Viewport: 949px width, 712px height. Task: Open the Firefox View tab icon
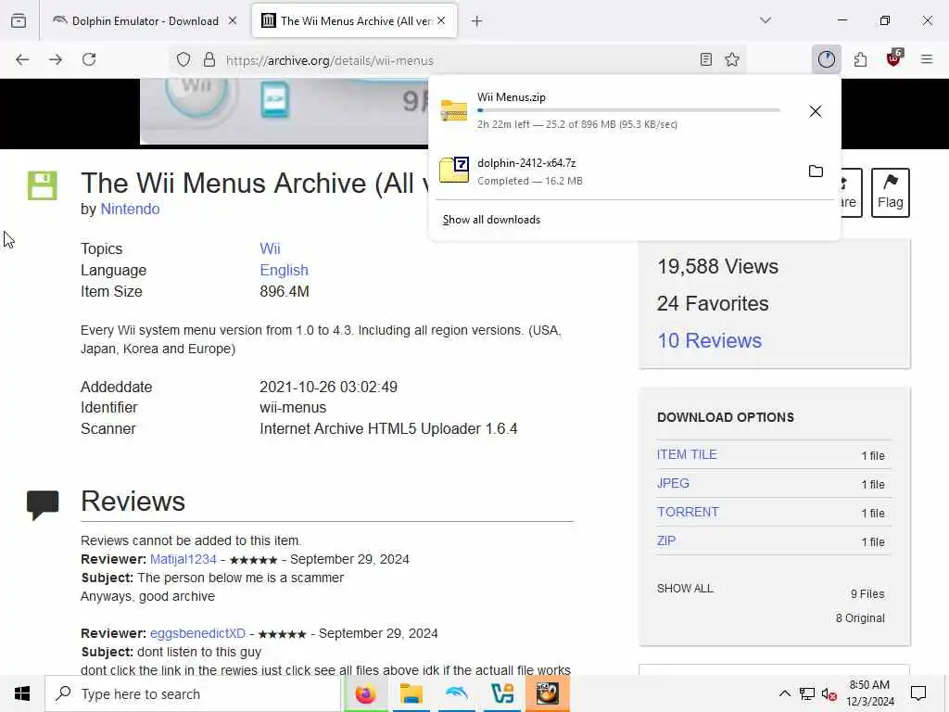pos(19,20)
